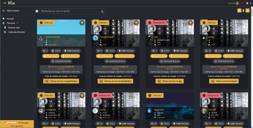Open Tableau de bord de jesta
Screen dimensions: 253x128
[224, 81]
